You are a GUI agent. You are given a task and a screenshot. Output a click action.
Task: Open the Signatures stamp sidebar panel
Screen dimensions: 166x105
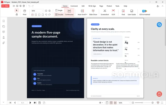point(4,37)
